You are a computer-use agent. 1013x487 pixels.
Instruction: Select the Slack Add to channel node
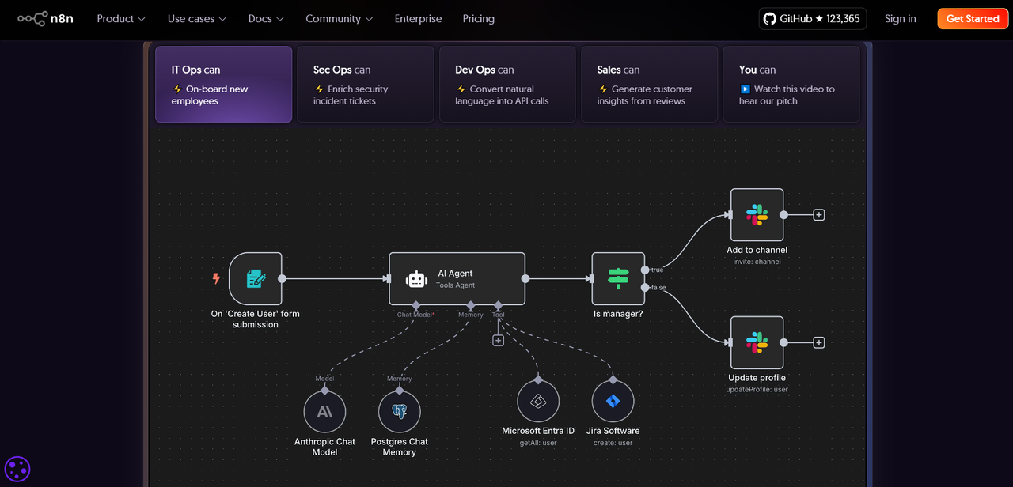coord(757,214)
